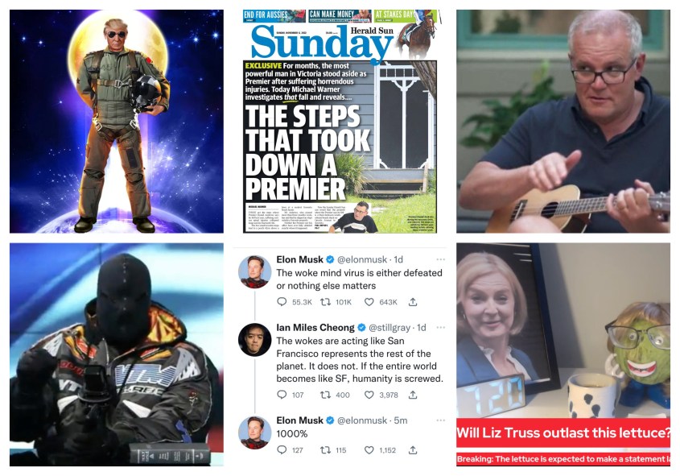Viewport: 680px width, 476px height.
Task: Click Ian Miles Cheong's profile avatar
Action: click(255, 340)
